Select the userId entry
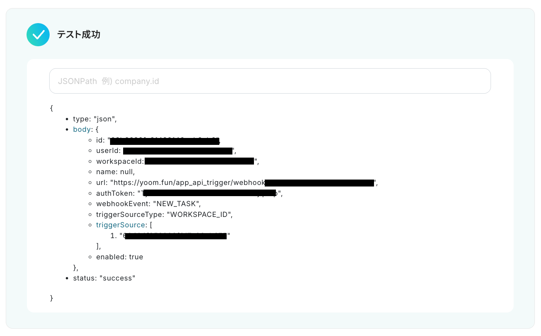The height and width of the screenshot is (336, 541). click(166, 151)
